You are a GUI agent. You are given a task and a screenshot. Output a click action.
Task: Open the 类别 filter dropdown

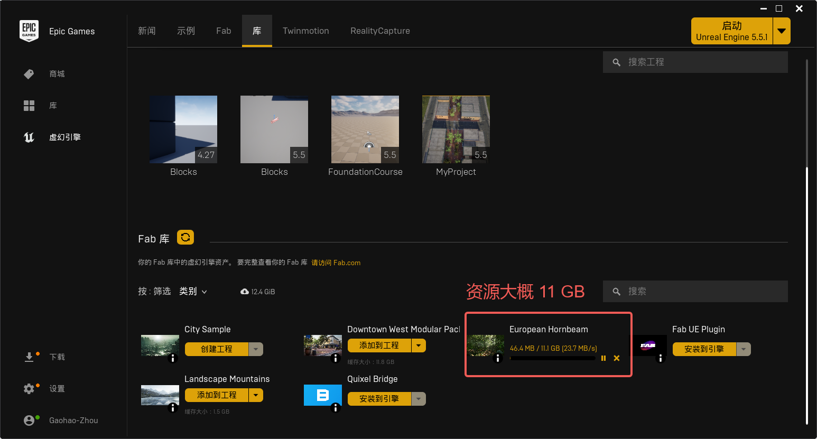click(193, 292)
